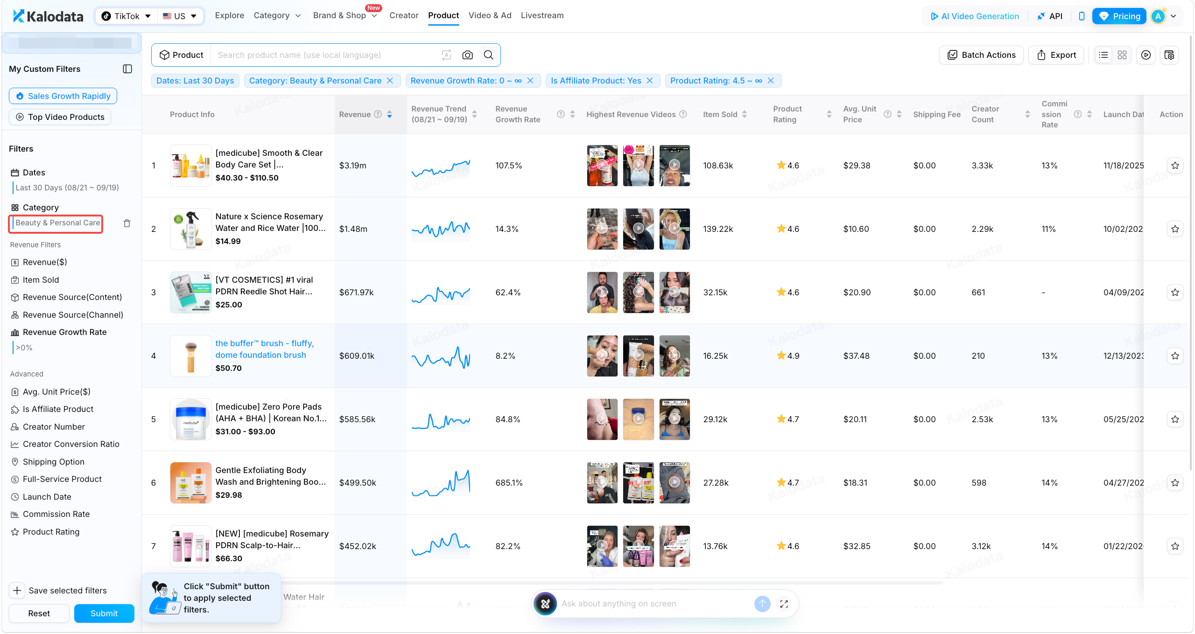Expand the Commission Rate filter
The height and width of the screenshot is (634, 1195).
[x=56, y=514]
